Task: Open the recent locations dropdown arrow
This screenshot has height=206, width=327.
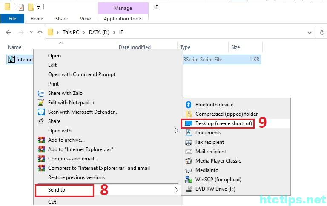Action: click(31, 32)
